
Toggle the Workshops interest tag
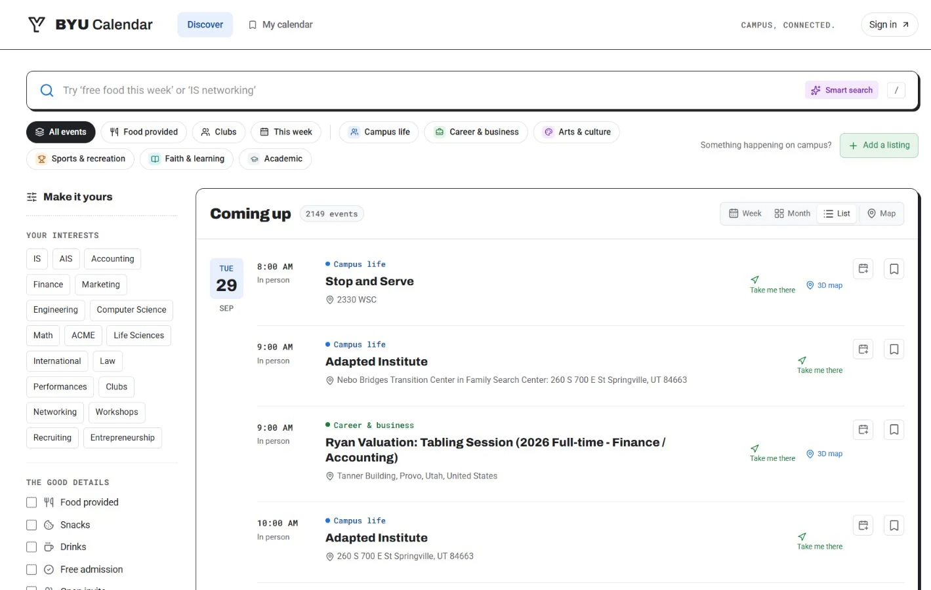pos(117,412)
